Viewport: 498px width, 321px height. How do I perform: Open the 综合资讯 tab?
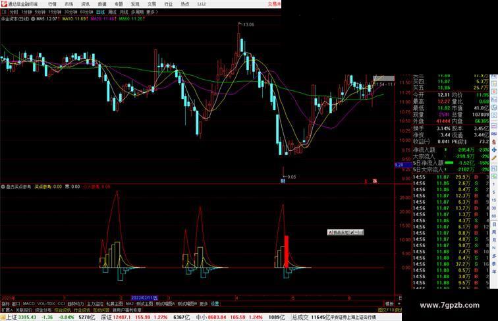tap(63, 310)
